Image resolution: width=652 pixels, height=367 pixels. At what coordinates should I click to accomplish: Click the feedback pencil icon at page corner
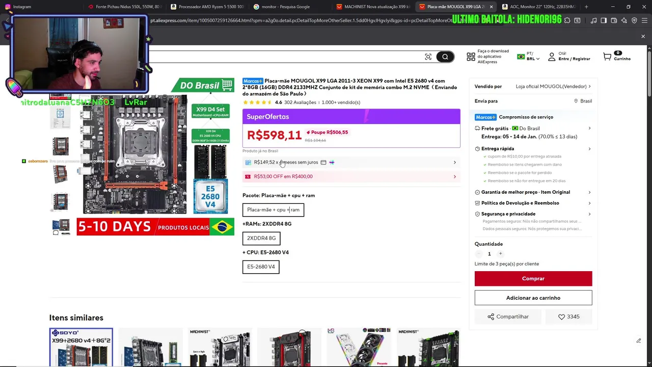pyautogui.click(x=638, y=340)
